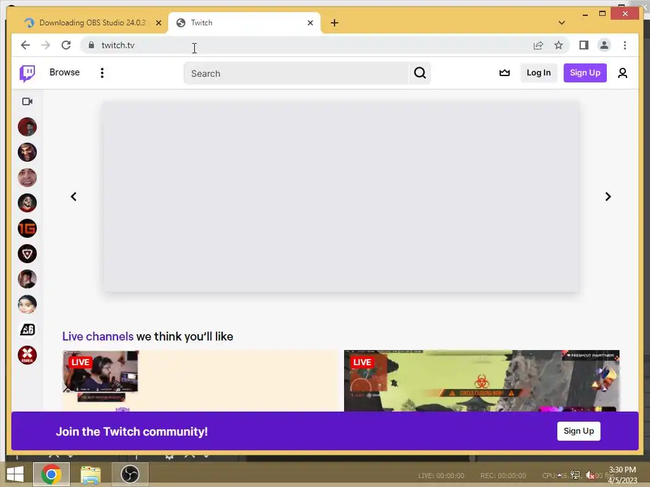Screen dimensions: 650x487
Task: Switch to OBS Studio from the taskbar
Action: point(129,474)
